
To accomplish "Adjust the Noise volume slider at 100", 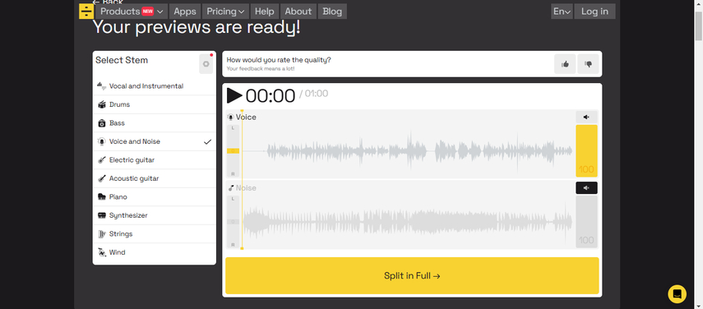I will (586, 222).
